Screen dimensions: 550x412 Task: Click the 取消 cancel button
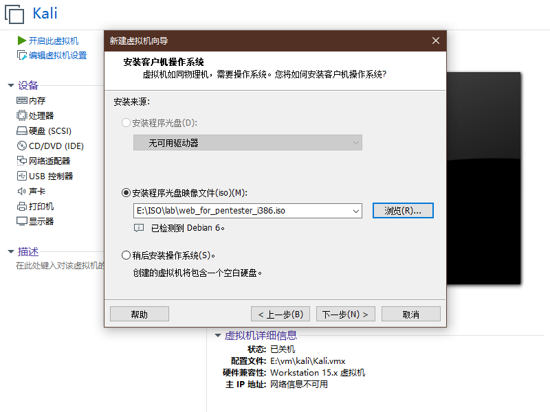[x=410, y=314]
